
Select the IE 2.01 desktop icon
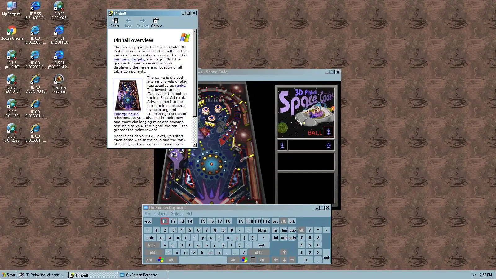(12, 84)
